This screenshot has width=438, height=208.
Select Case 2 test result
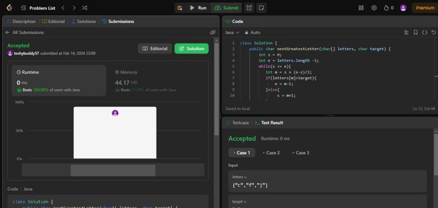click(x=271, y=153)
